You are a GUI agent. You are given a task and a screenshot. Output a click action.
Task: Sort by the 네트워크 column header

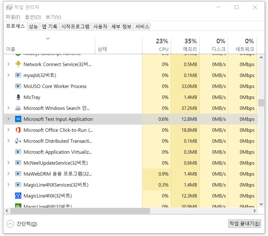(x=242, y=45)
